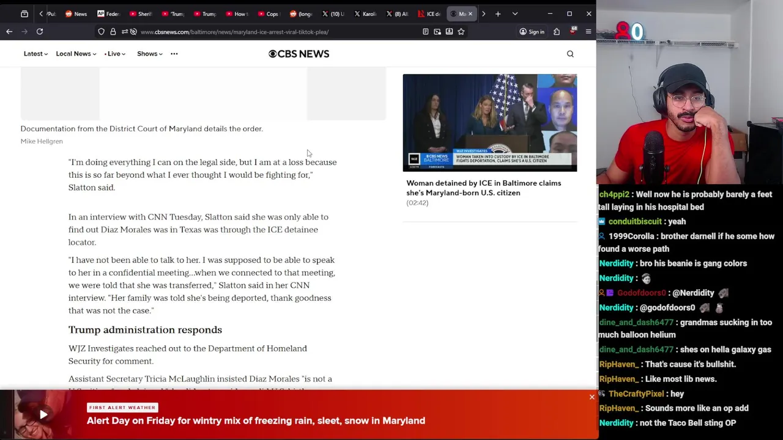This screenshot has height=440, width=783.
Task: Switch to the AP Feder tab
Action: [x=109, y=13]
